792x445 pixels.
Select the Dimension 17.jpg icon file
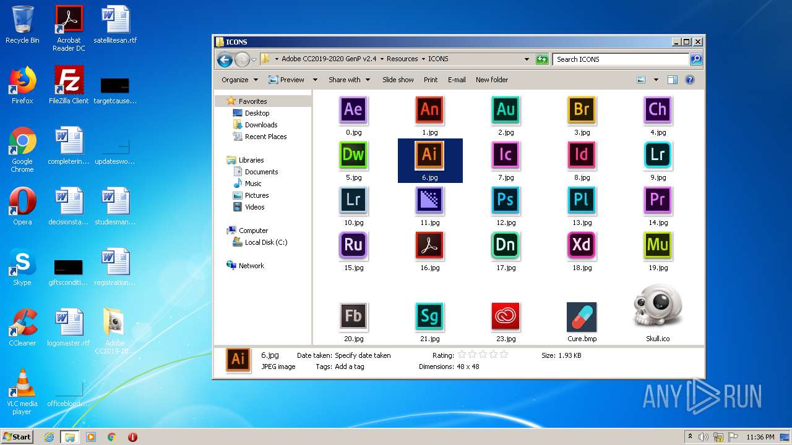click(x=506, y=245)
